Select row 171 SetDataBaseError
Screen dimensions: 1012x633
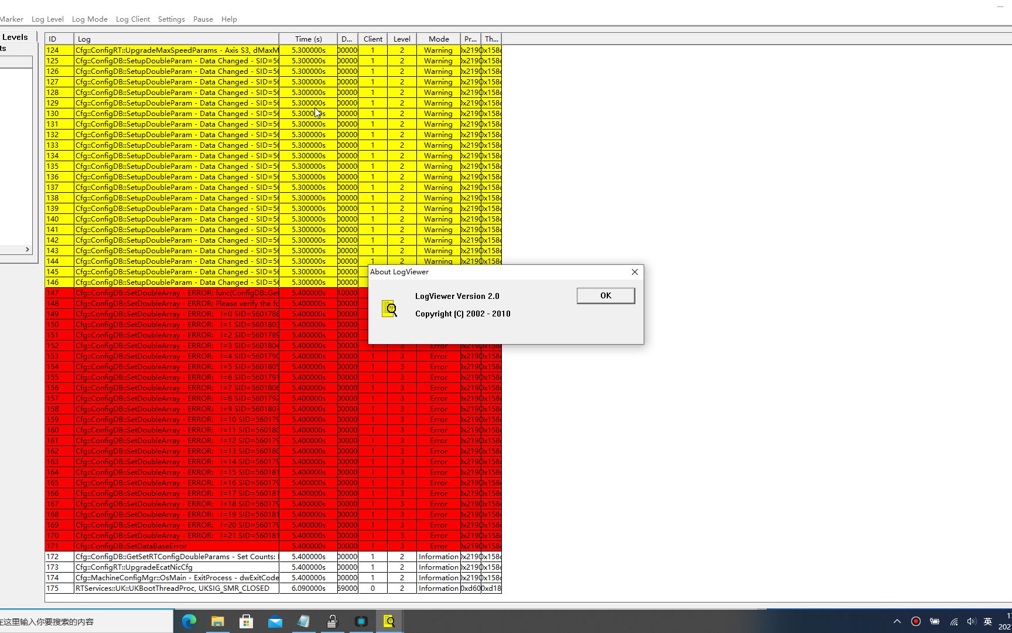tap(273, 546)
